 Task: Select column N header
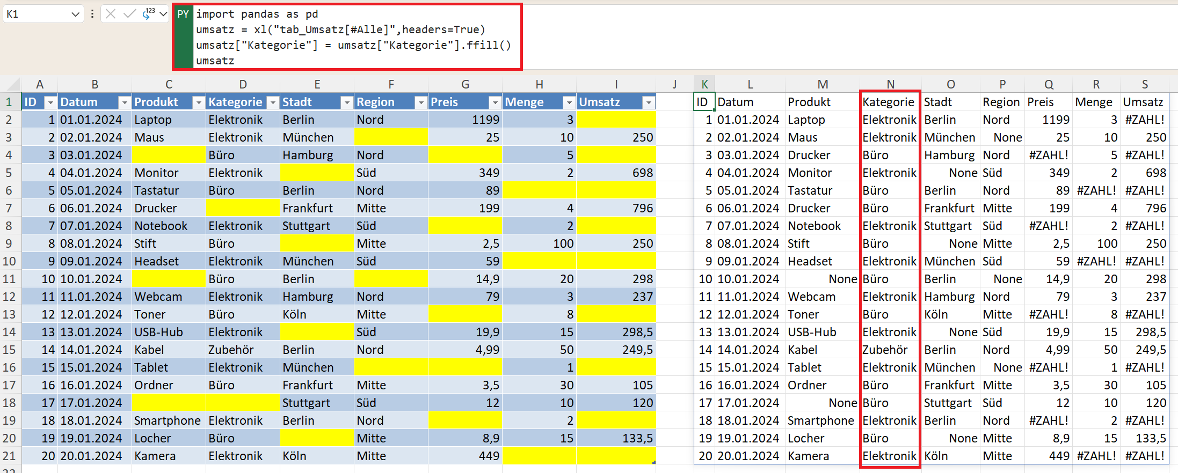coord(890,84)
